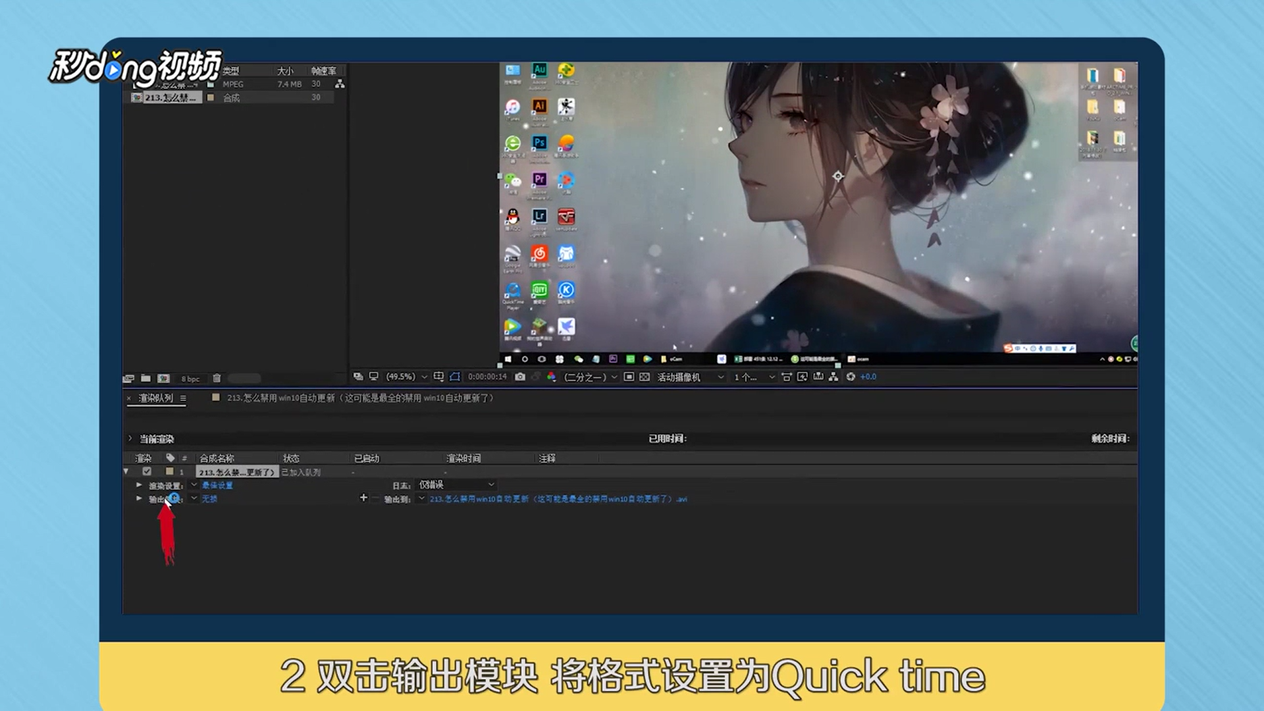
Task: Click the trash delete icon in project panel
Action: pyautogui.click(x=217, y=379)
